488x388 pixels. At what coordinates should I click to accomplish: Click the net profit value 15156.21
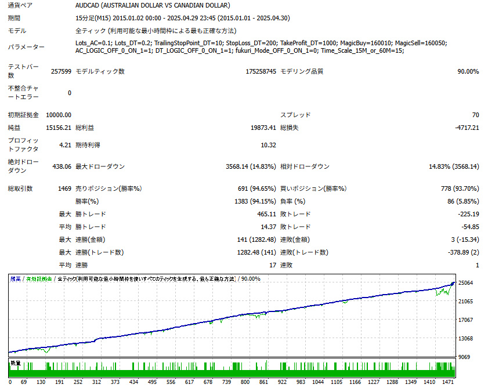[x=59, y=128]
